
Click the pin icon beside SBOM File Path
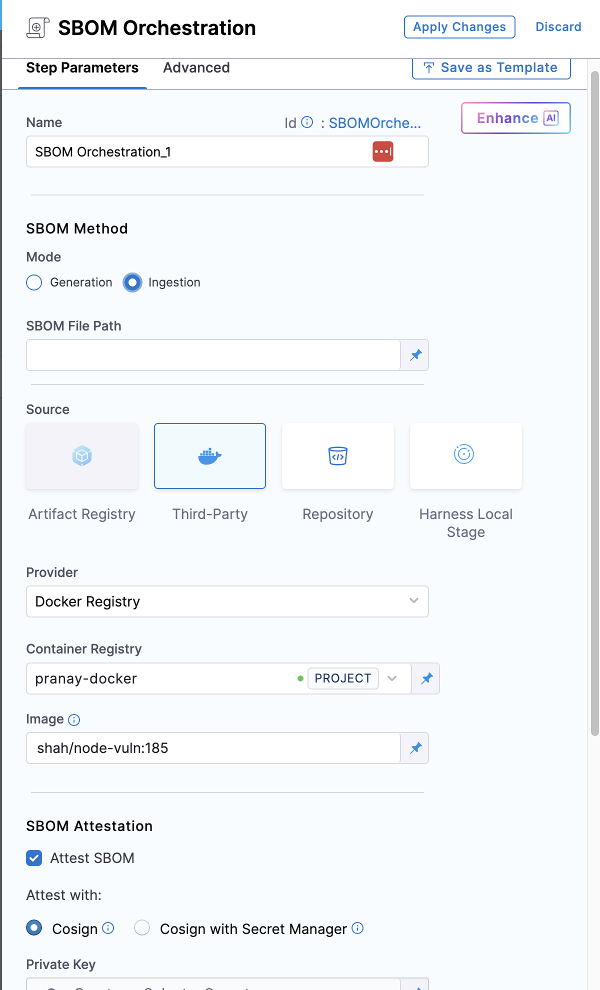click(x=415, y=355)
